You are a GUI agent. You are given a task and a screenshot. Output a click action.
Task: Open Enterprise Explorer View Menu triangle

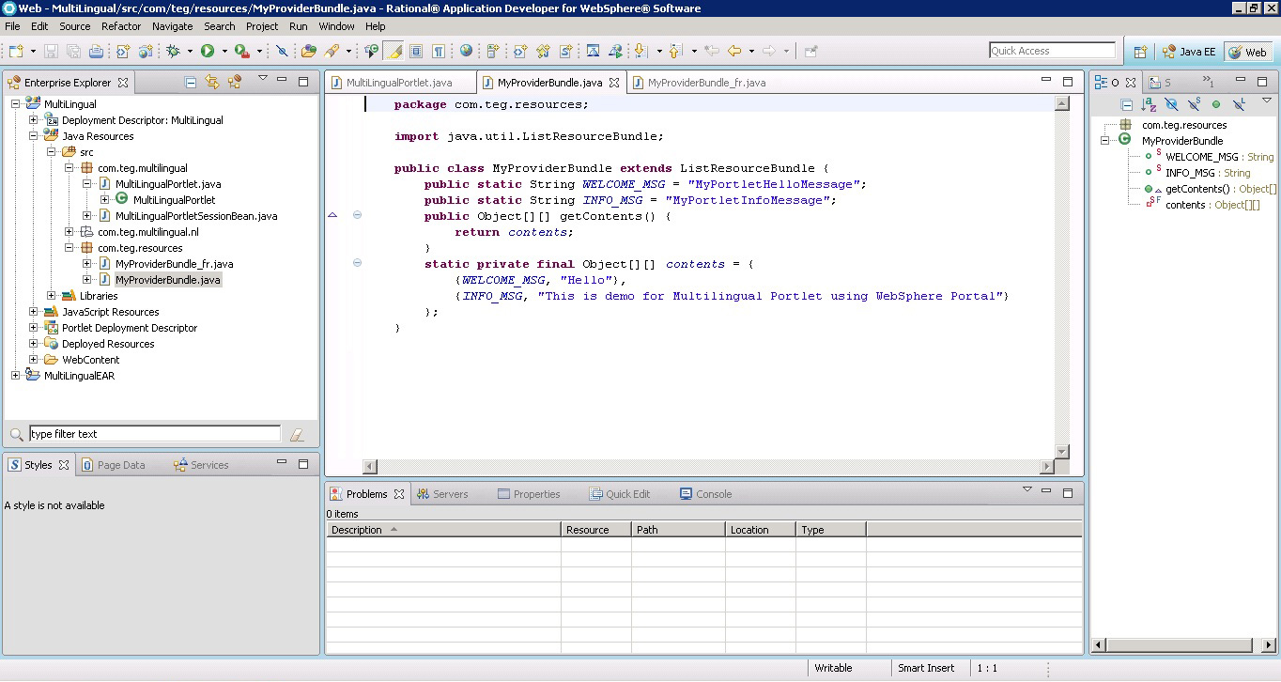point(263,79)
